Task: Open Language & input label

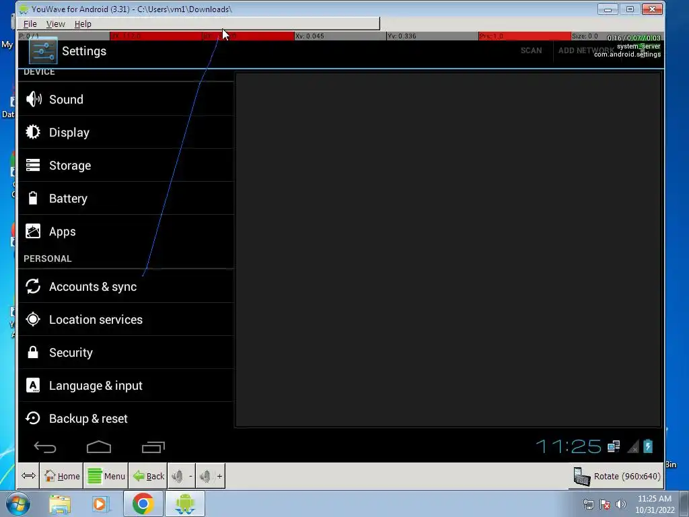Action: click(96, 386)
